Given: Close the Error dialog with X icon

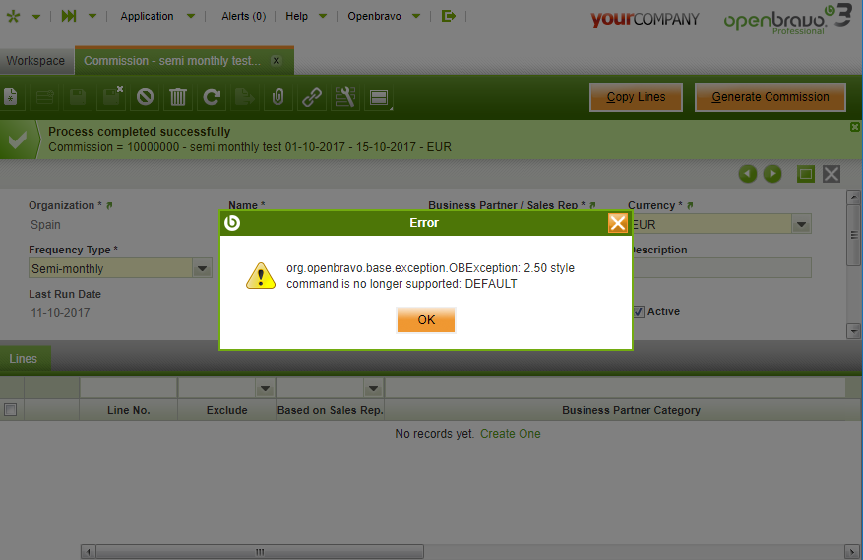Looking at the screenshot, I should pos(617,223).
